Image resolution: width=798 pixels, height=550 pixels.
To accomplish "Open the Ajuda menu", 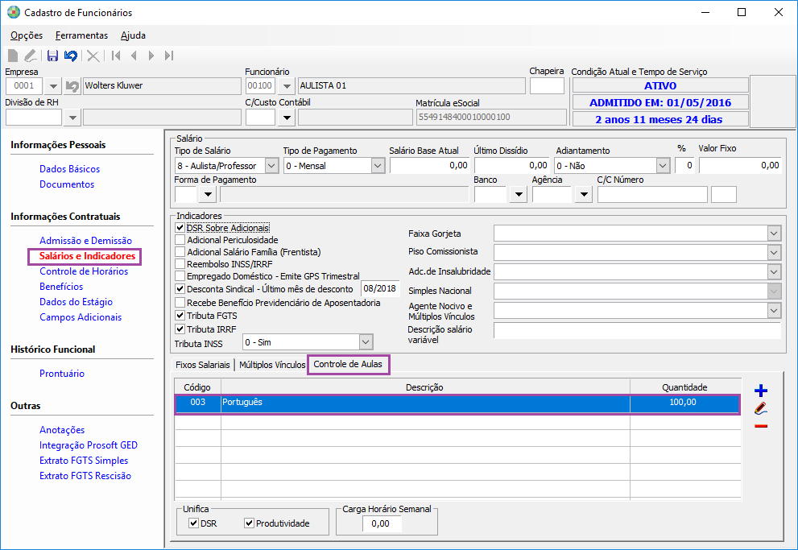I will [x=133, y=35].
